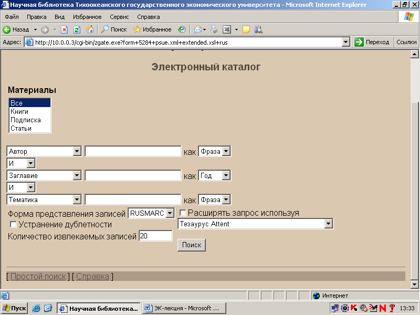Open the Избранное menu in menu bar
Image resolution: width=420 pixels, height=315 pixels.
[x=87, y=17]
